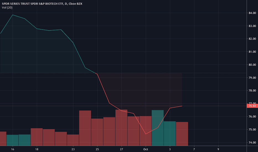Click the price line low point above Oct
The height and width of the screenshot is (152, 258).
point(146,134)
